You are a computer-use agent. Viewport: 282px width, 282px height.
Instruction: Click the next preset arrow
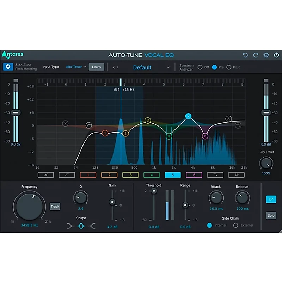(117, 67)
